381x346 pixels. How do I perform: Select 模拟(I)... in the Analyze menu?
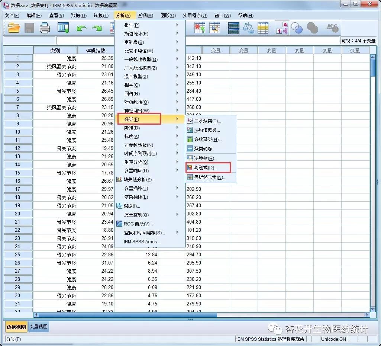coord(150,206)
